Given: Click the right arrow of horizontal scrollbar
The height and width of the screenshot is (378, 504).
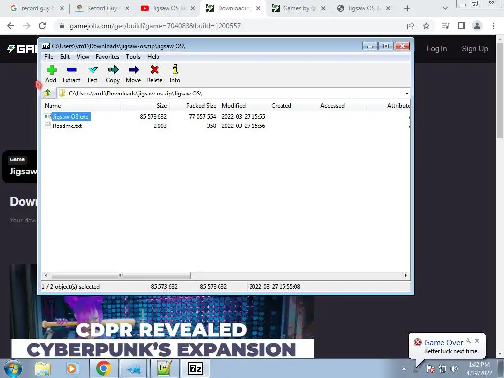Looking at the screenshot, I should coord(406,276).
